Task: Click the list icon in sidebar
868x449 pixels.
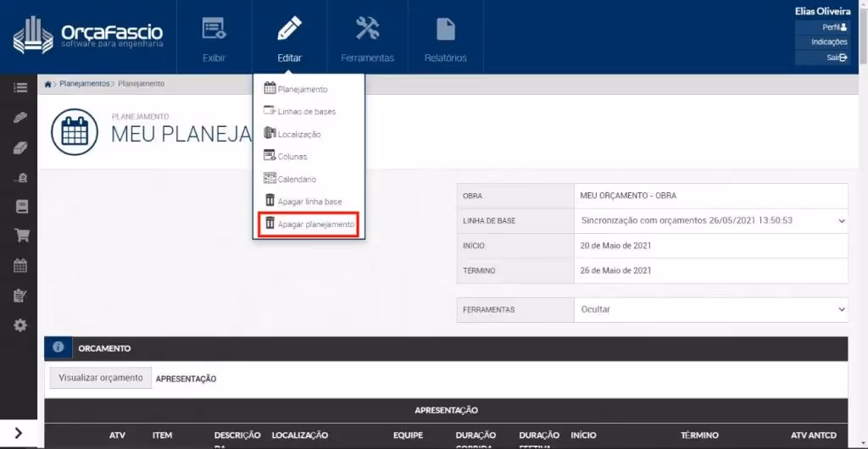Action: click(20, 87)
